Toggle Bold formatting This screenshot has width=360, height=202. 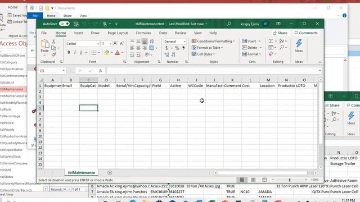69,52
